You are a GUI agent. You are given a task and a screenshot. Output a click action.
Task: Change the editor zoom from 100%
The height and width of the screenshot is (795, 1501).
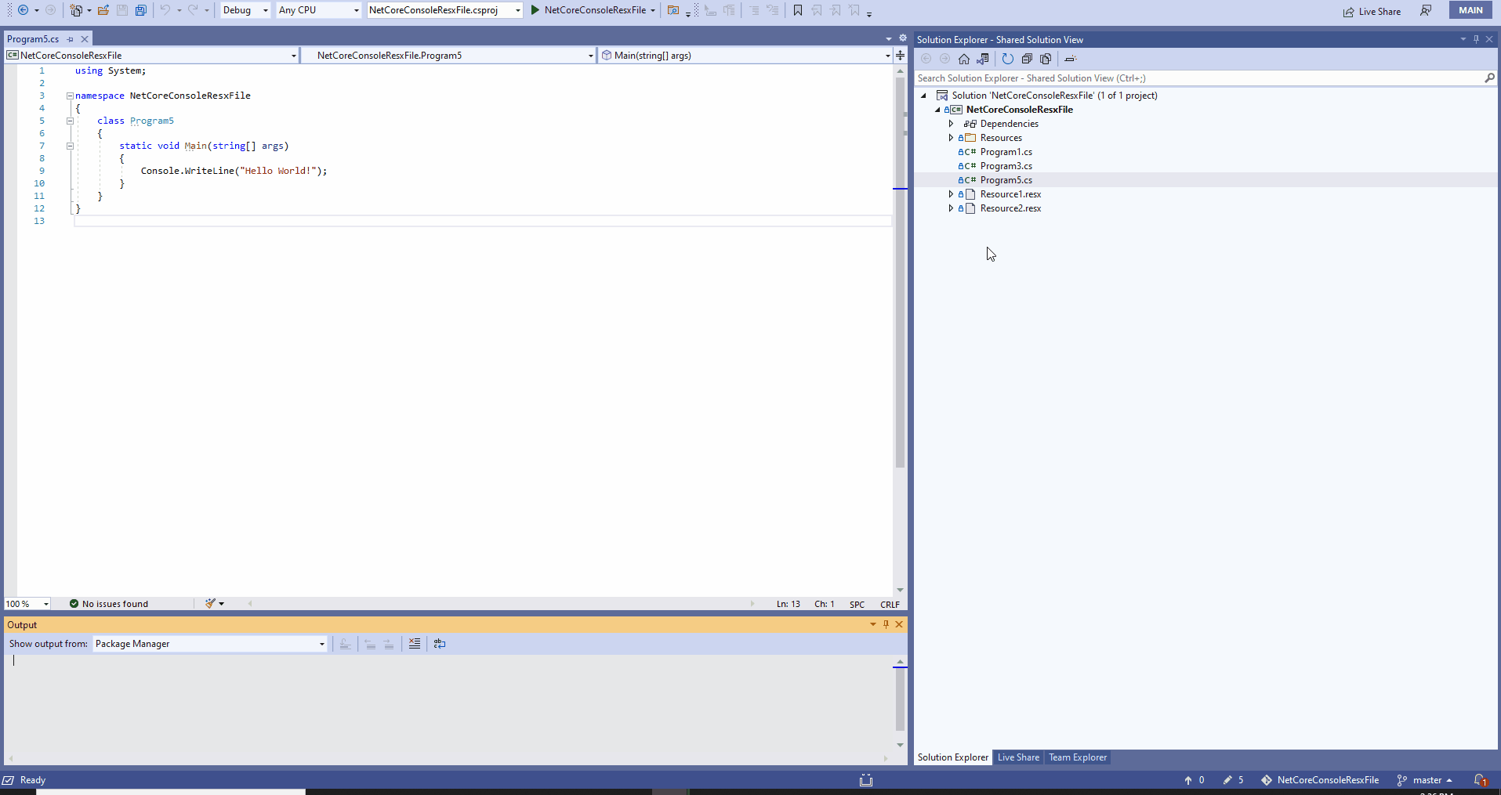click(x=26, y=603)
